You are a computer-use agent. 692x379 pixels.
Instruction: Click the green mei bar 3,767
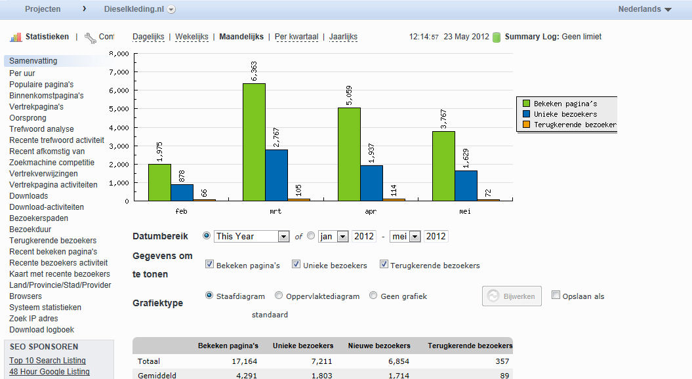[443, 167]
